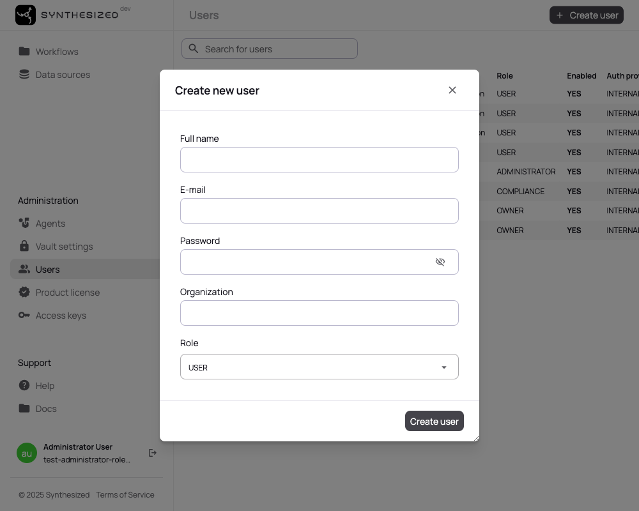Open Data sources database icon
The image size is (639, 511).
point(24,74)
